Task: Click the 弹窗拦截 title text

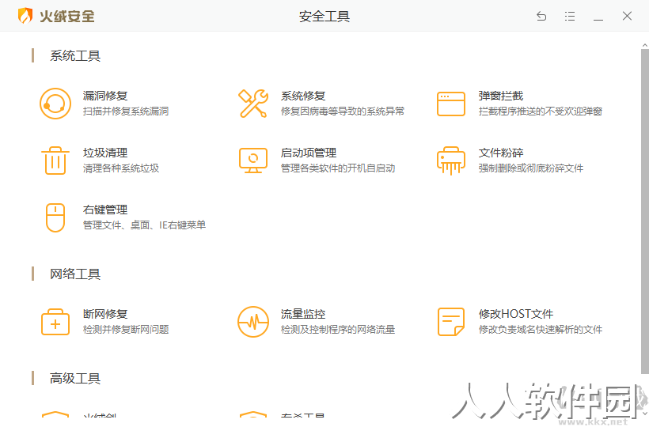Action: pos(501,96)
